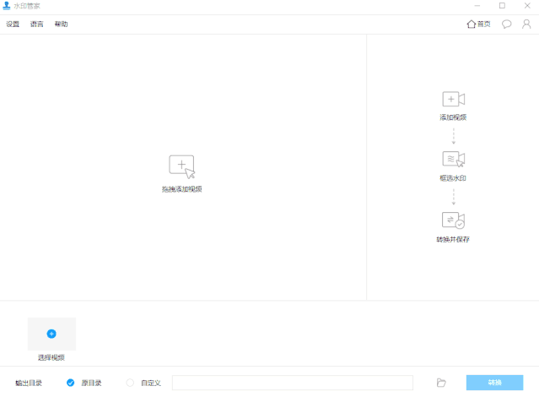
Task: Click the 选择视频 label
Action: (x=51, y=357)
